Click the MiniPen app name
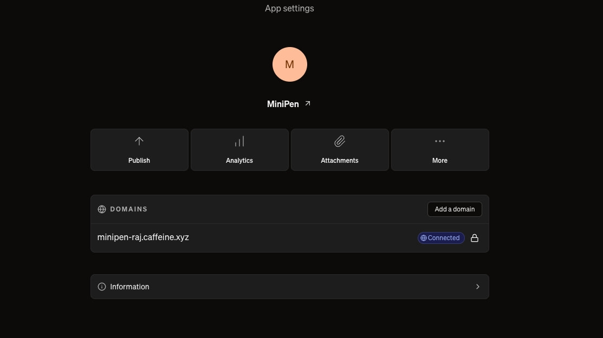 pyautogui.click(x=283, y=104)
